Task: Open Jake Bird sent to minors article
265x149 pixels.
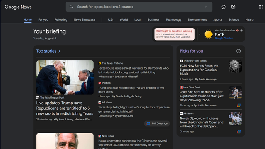Action: [202, 96]
